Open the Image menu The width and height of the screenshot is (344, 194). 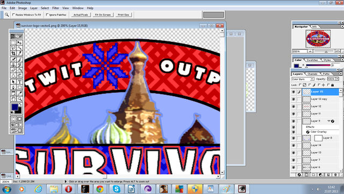tap(23, 8)
